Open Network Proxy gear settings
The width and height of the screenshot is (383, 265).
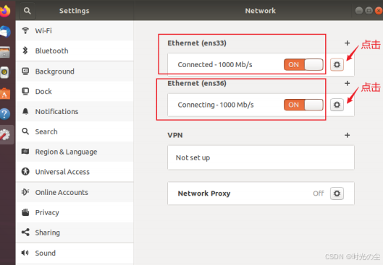point(337,194)
